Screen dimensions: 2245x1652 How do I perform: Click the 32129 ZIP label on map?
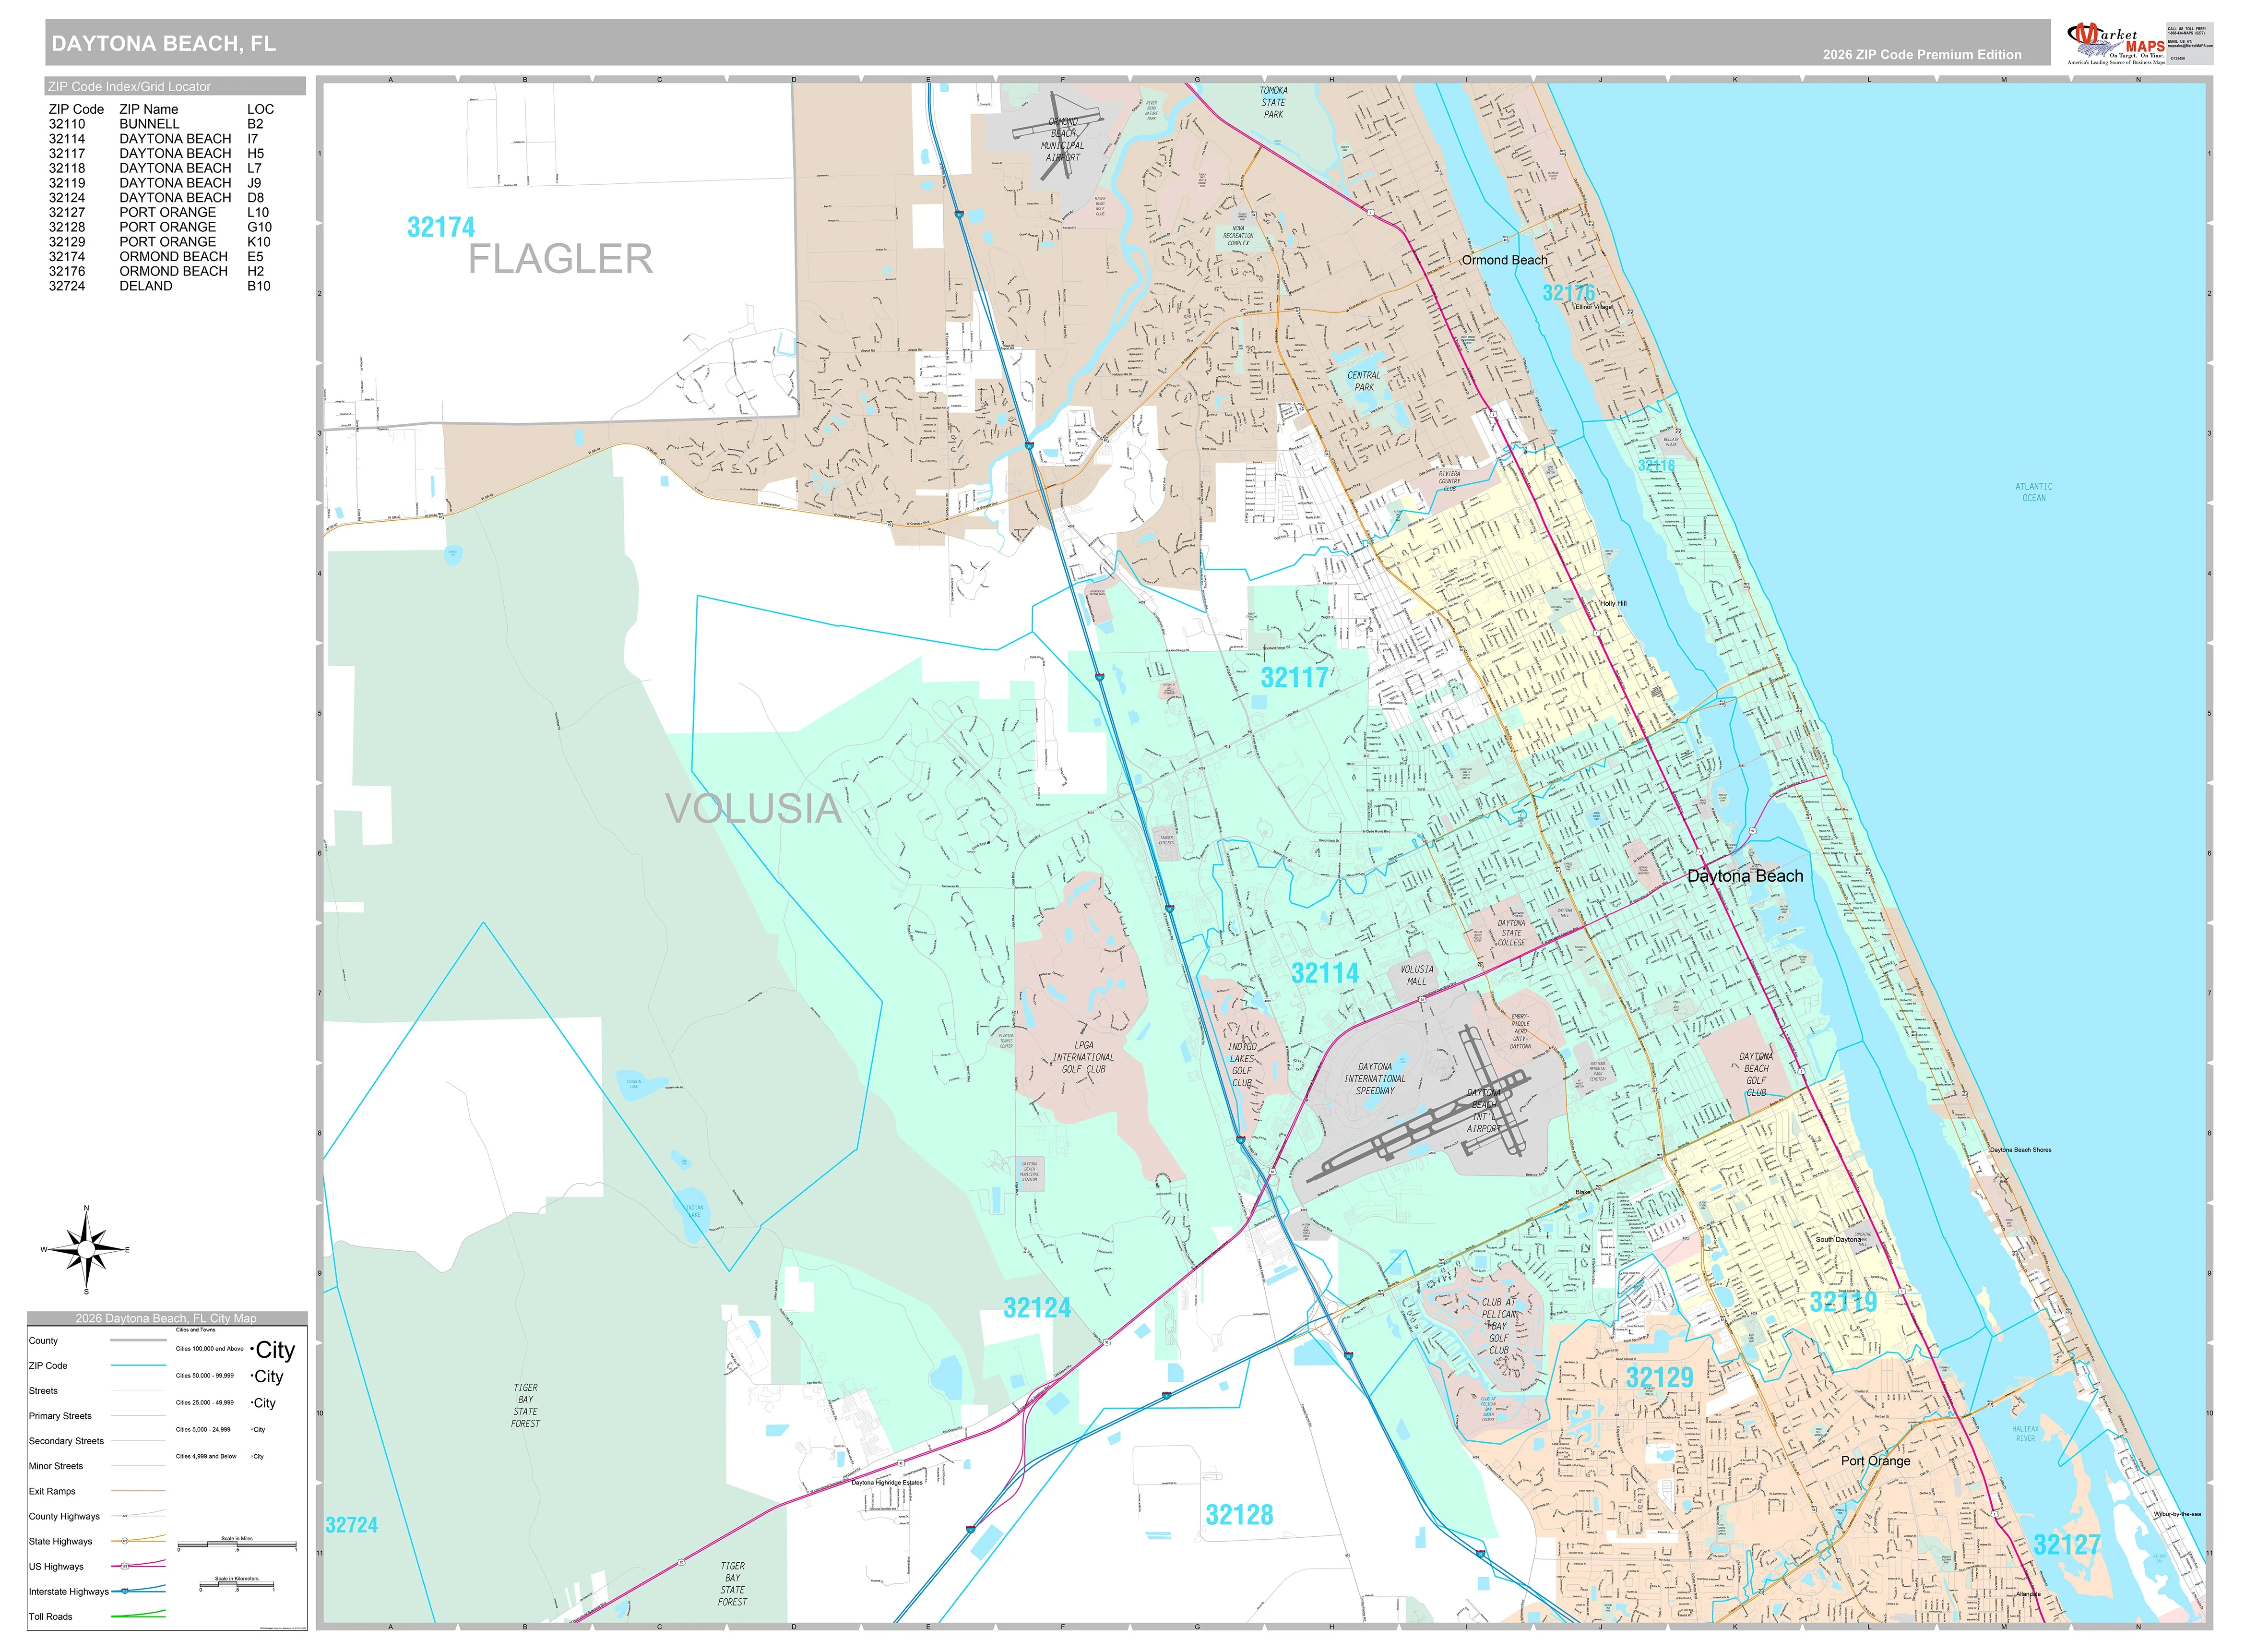pos(1659,1378)
